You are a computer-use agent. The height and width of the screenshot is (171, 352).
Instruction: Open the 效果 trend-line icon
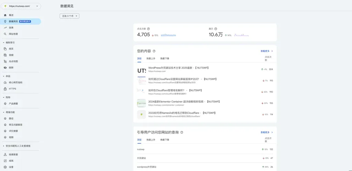point(5,28)
